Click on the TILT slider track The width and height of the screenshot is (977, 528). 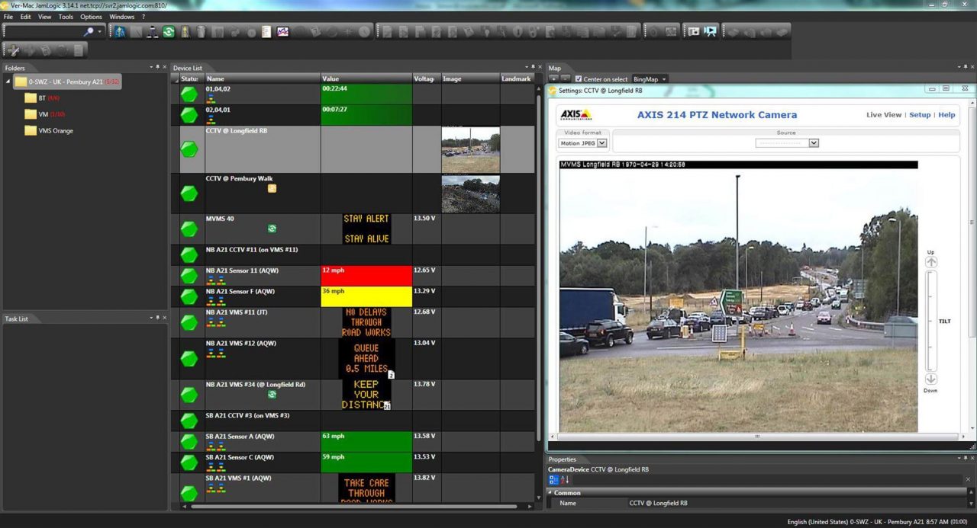click(930, 321)
